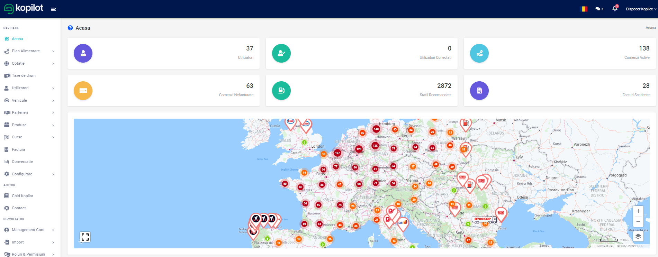Go to Factura in sidebar
658x257 pixels.
point(18,149)
